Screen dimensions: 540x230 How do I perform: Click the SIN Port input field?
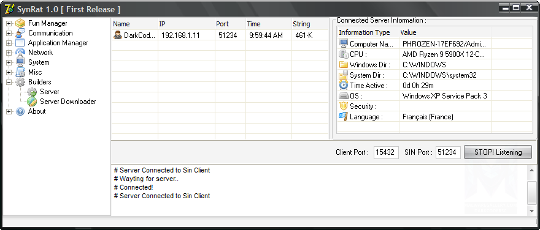pos(448,152)
